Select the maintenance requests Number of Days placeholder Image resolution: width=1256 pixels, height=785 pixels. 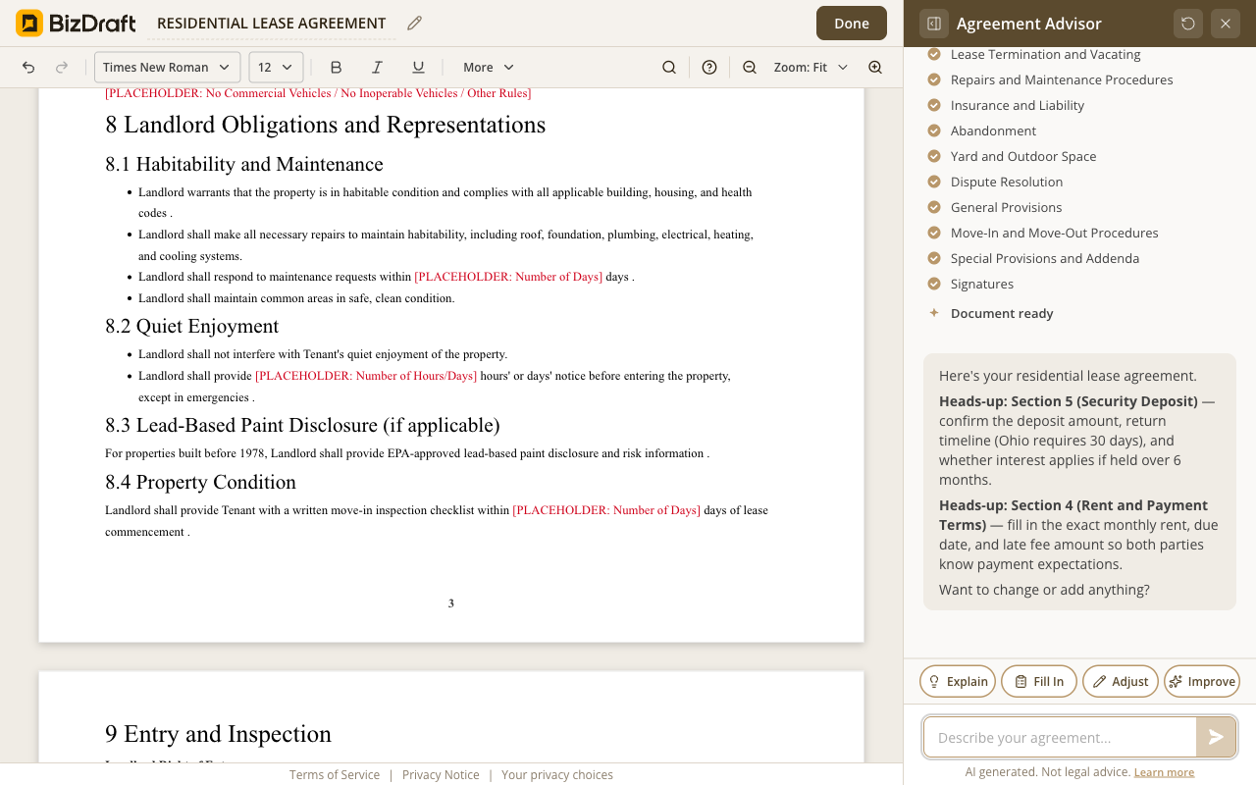508,277
